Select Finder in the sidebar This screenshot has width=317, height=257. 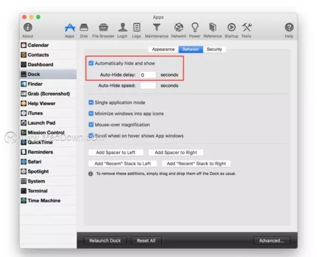[48, 84]
